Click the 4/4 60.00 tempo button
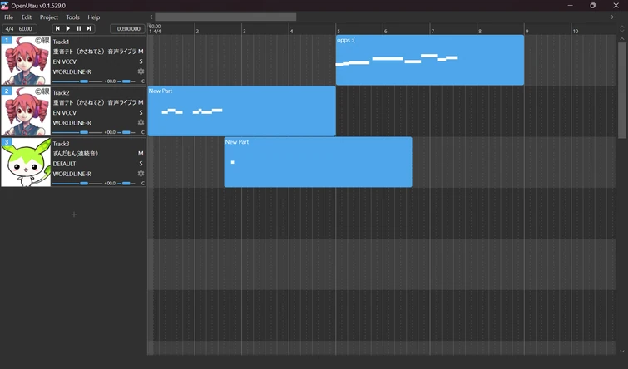Image resolution: width=628 pixels, height=369 pixels. [x=18, y=29]
